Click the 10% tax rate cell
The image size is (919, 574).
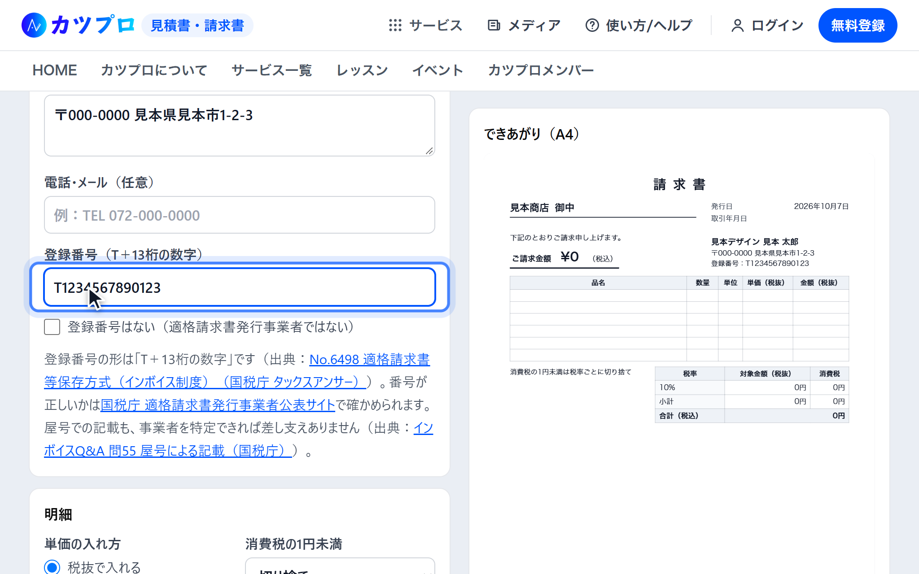point(690,387)
